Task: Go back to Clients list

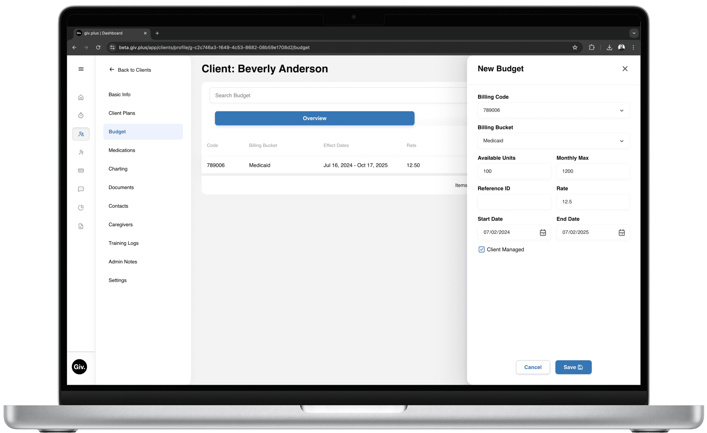Action: point(130,70)
